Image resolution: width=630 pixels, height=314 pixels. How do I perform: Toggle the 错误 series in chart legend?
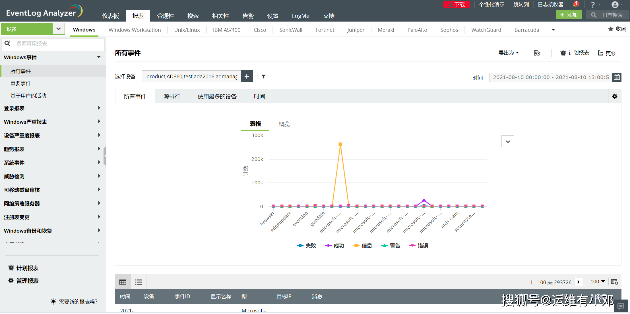[418, 246]
